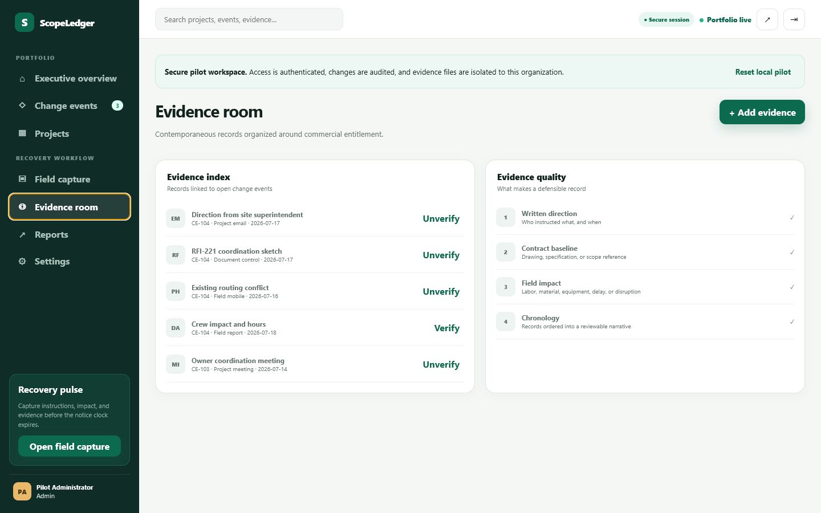Click Crew impact and hours title
This screenshot has height=513, width=821.
pos(229,324)
